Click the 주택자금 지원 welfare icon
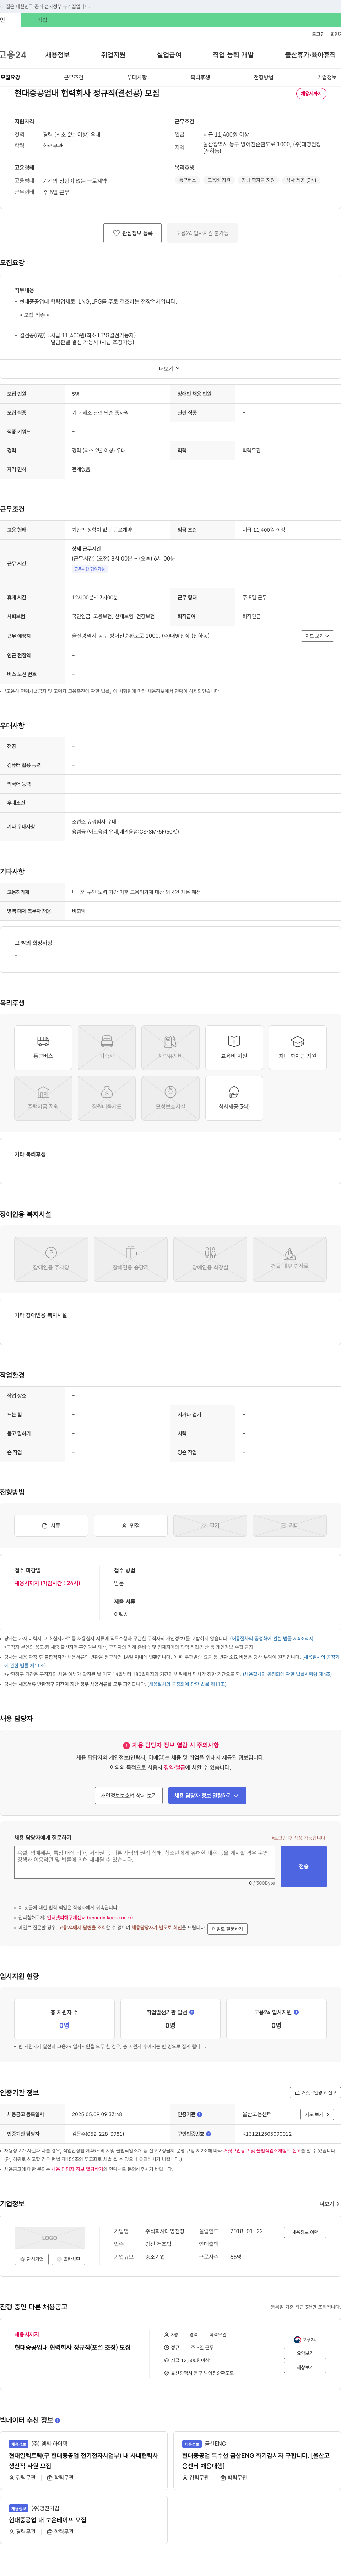Image resolution: width=341 pixels, height=2576 pixels. 43,1098
